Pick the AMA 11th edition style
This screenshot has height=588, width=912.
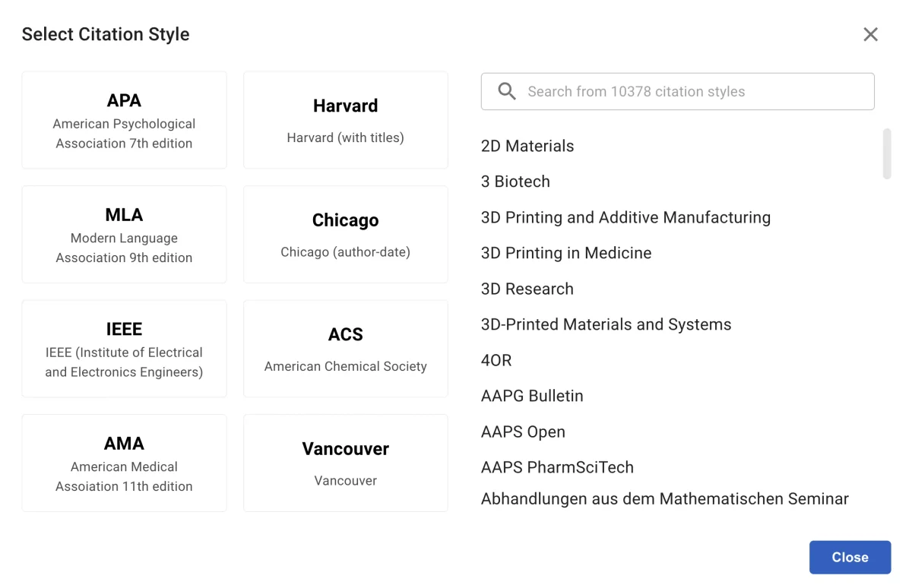pos(124,463)
